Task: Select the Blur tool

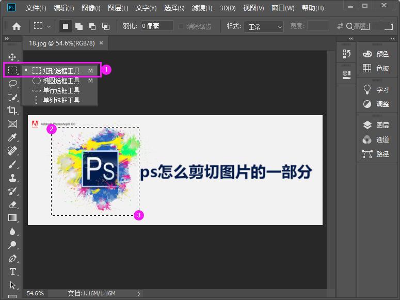Action: click(12, 231)
